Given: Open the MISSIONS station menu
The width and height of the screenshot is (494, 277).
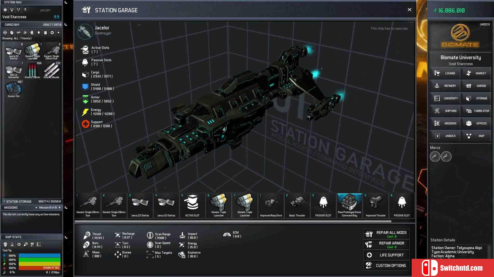Looking at the screenshot, I should tap(445, 123).
